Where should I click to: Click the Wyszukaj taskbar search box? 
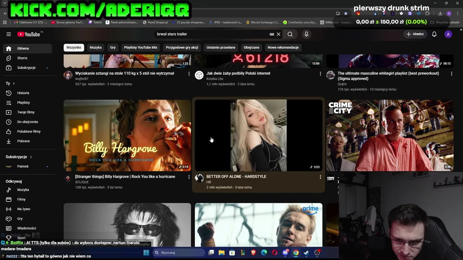pyautogui.click(x=179, y=252)
